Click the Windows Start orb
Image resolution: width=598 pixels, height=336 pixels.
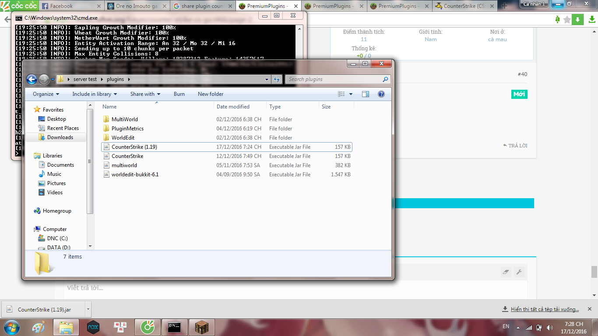(11, 327)
